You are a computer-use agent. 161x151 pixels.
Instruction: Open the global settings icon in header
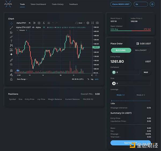point(152,4)
